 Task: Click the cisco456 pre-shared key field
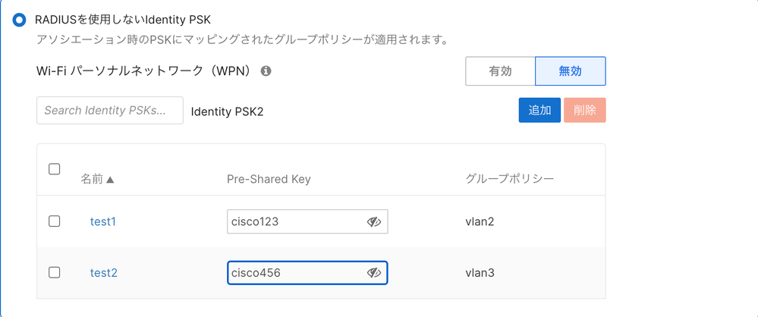pos(294,272)
